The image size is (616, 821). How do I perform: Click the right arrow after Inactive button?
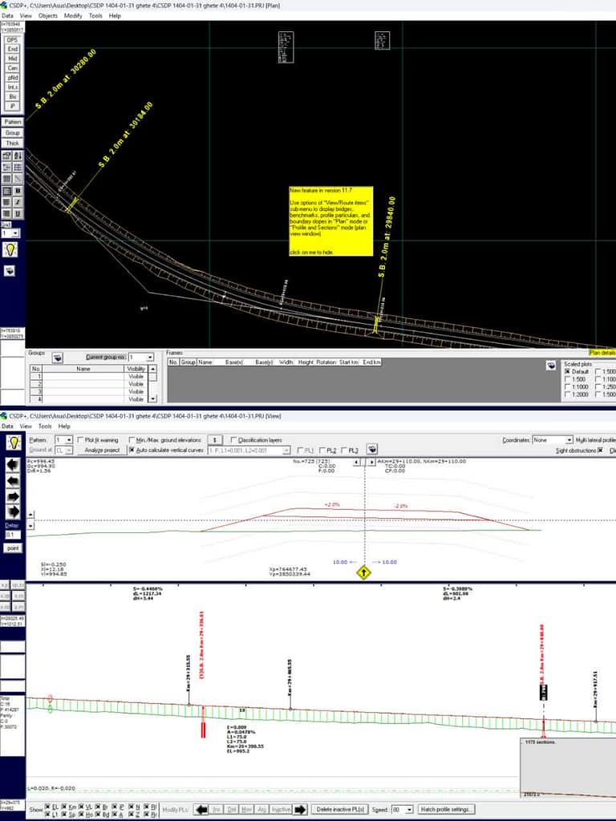pyautogui.click(x=301, y=809)
